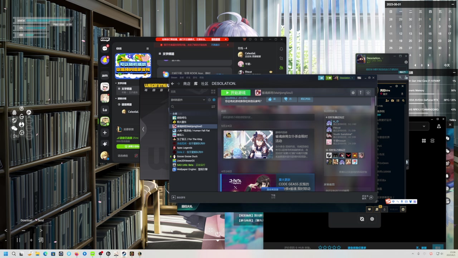Toggle ready-to-play filter icon in Steam
Screen dimensions: 458x258
click(214, 100)
